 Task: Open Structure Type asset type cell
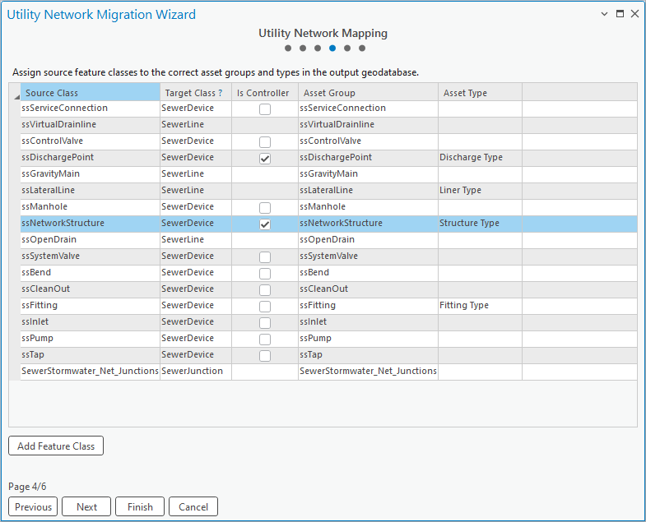pyautogui.click(x=480, y=224)
